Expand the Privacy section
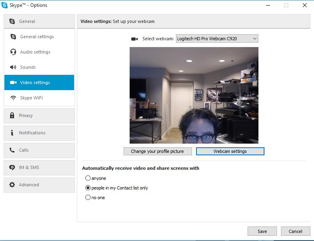This screenshot has height=241, width=314. click(39, 116)
